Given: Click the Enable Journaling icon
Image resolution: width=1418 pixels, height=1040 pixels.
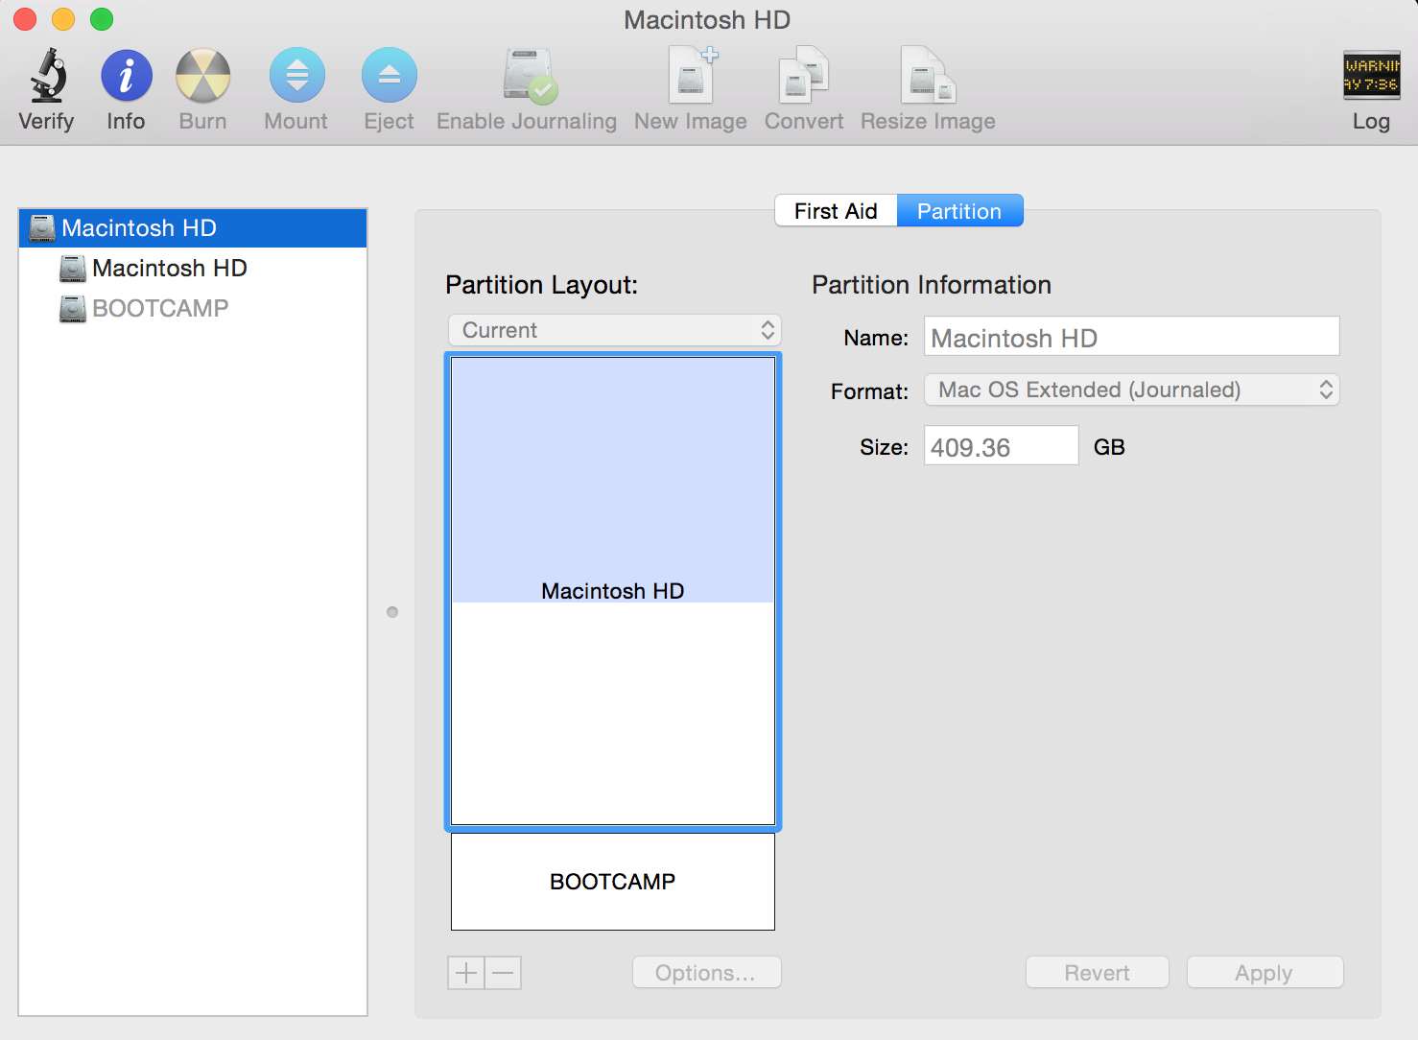Looking at the screenshot, I should [x=530, y=76].
